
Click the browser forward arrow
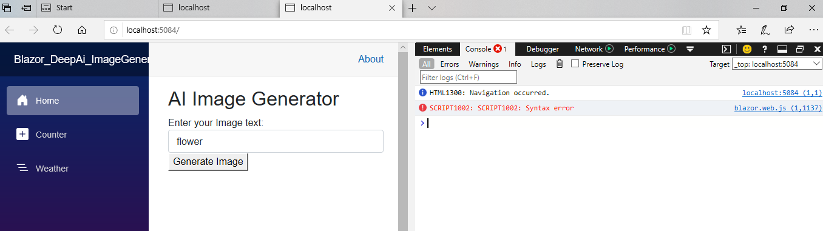coord(34,30)
